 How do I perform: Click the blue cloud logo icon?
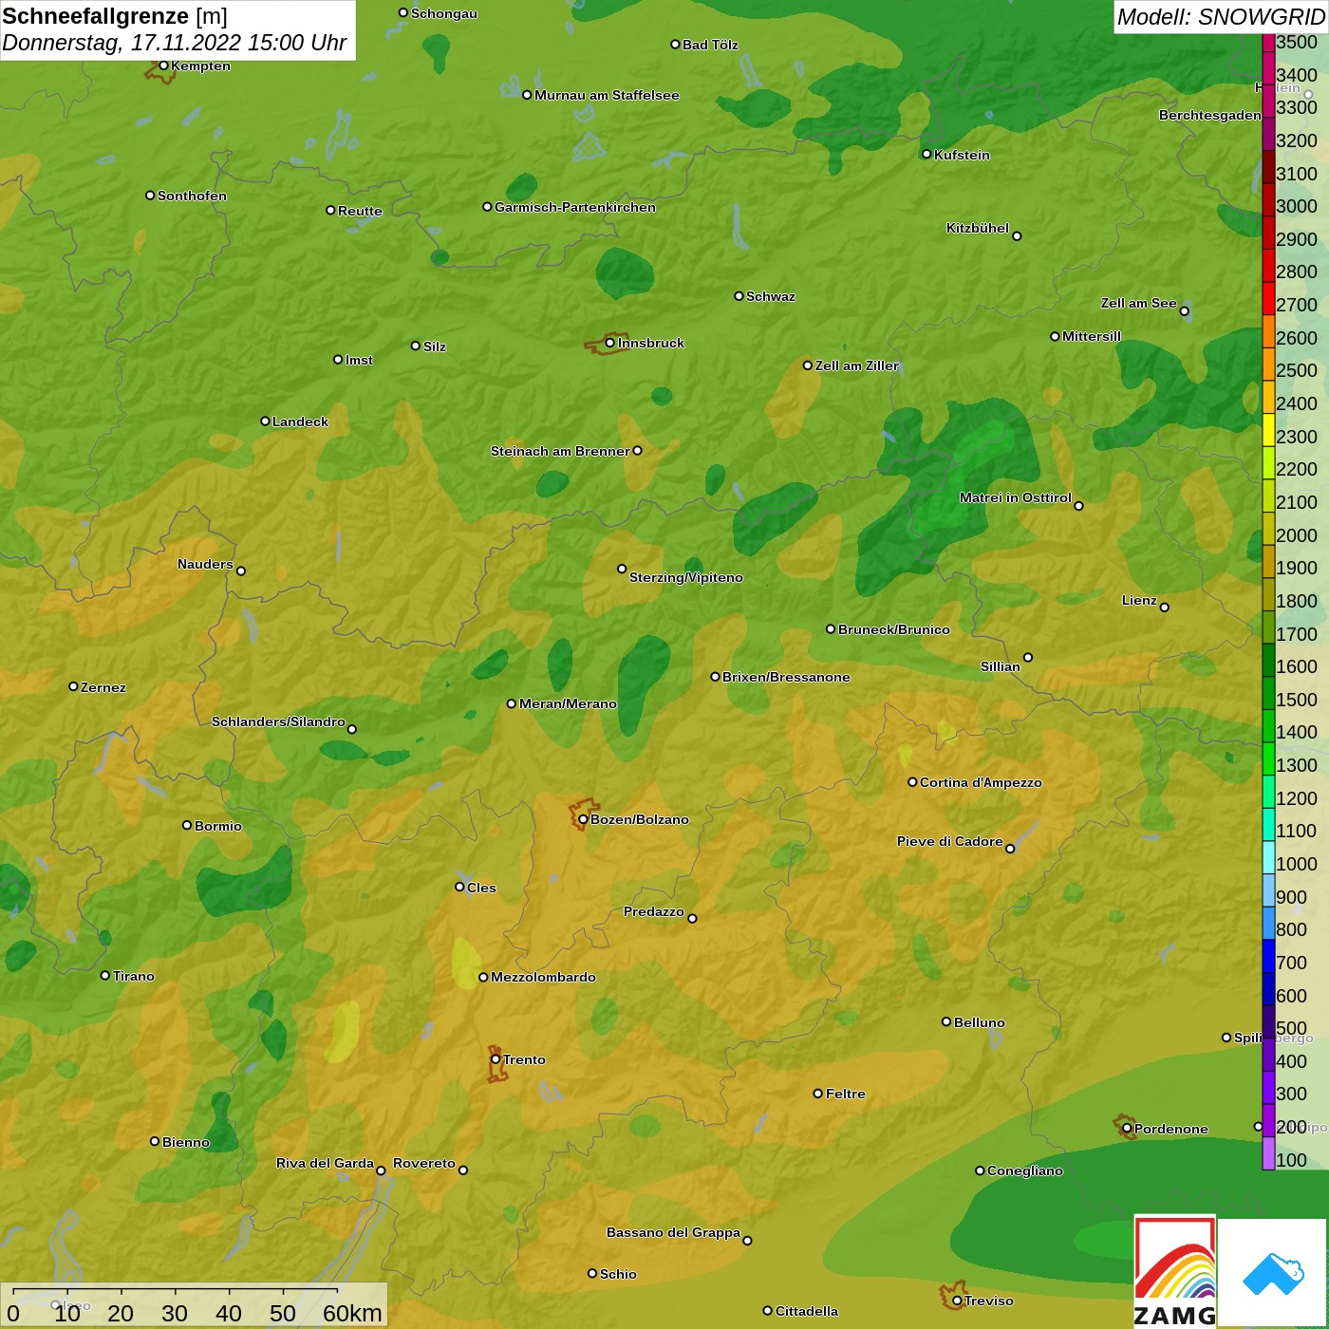1273,1272
